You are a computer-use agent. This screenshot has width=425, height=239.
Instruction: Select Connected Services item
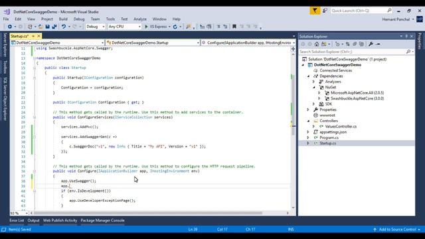tap(335, 70)
